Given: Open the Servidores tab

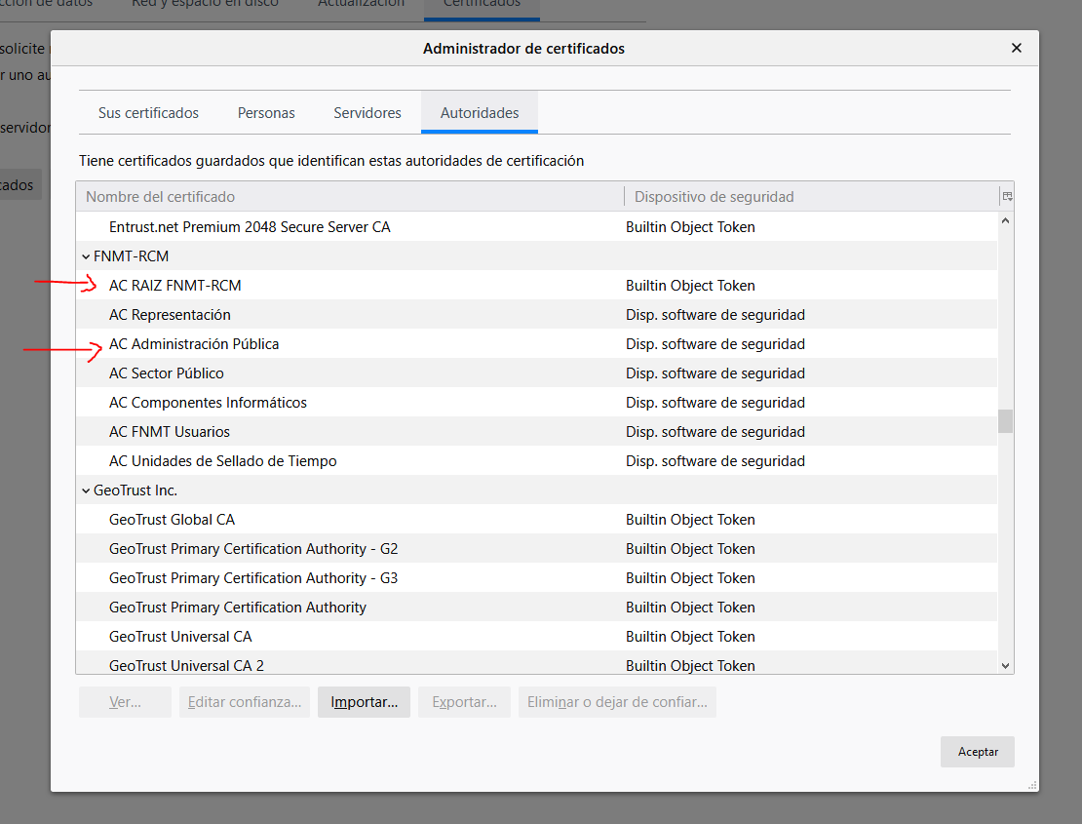Looking at the screenshot, I should [367, 112].
